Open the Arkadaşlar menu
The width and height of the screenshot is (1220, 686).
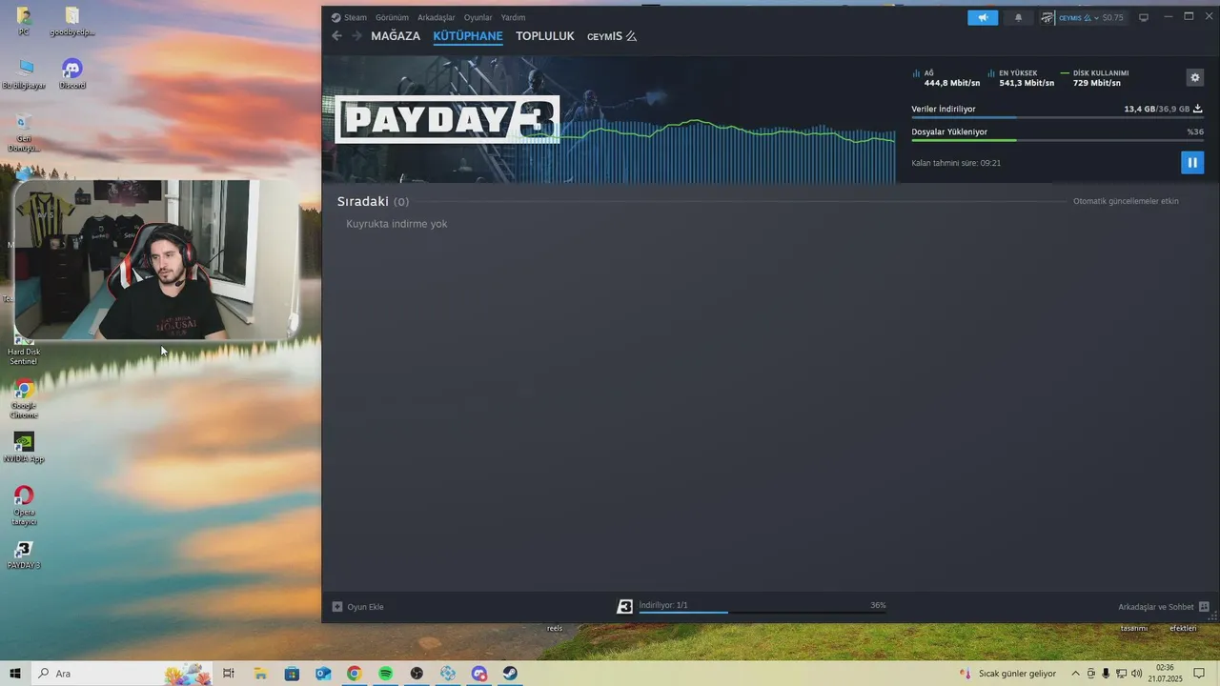click(437, 17)
